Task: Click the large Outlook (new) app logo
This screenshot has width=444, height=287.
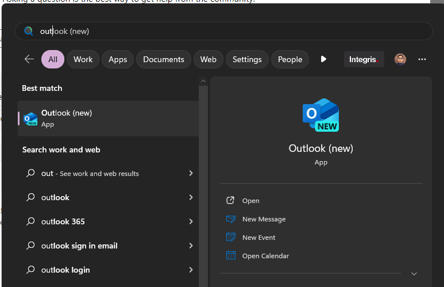Action: 321,115
